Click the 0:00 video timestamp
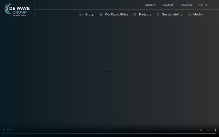The height and width of the screenshot is (137, 219). [9, 130]
